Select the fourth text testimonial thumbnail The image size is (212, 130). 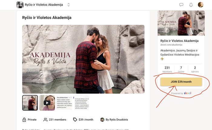[x=81, y=103]
